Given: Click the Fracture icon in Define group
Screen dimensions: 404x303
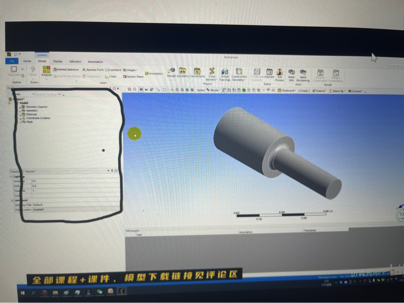Looking at the screenshot, I should 269,73.
